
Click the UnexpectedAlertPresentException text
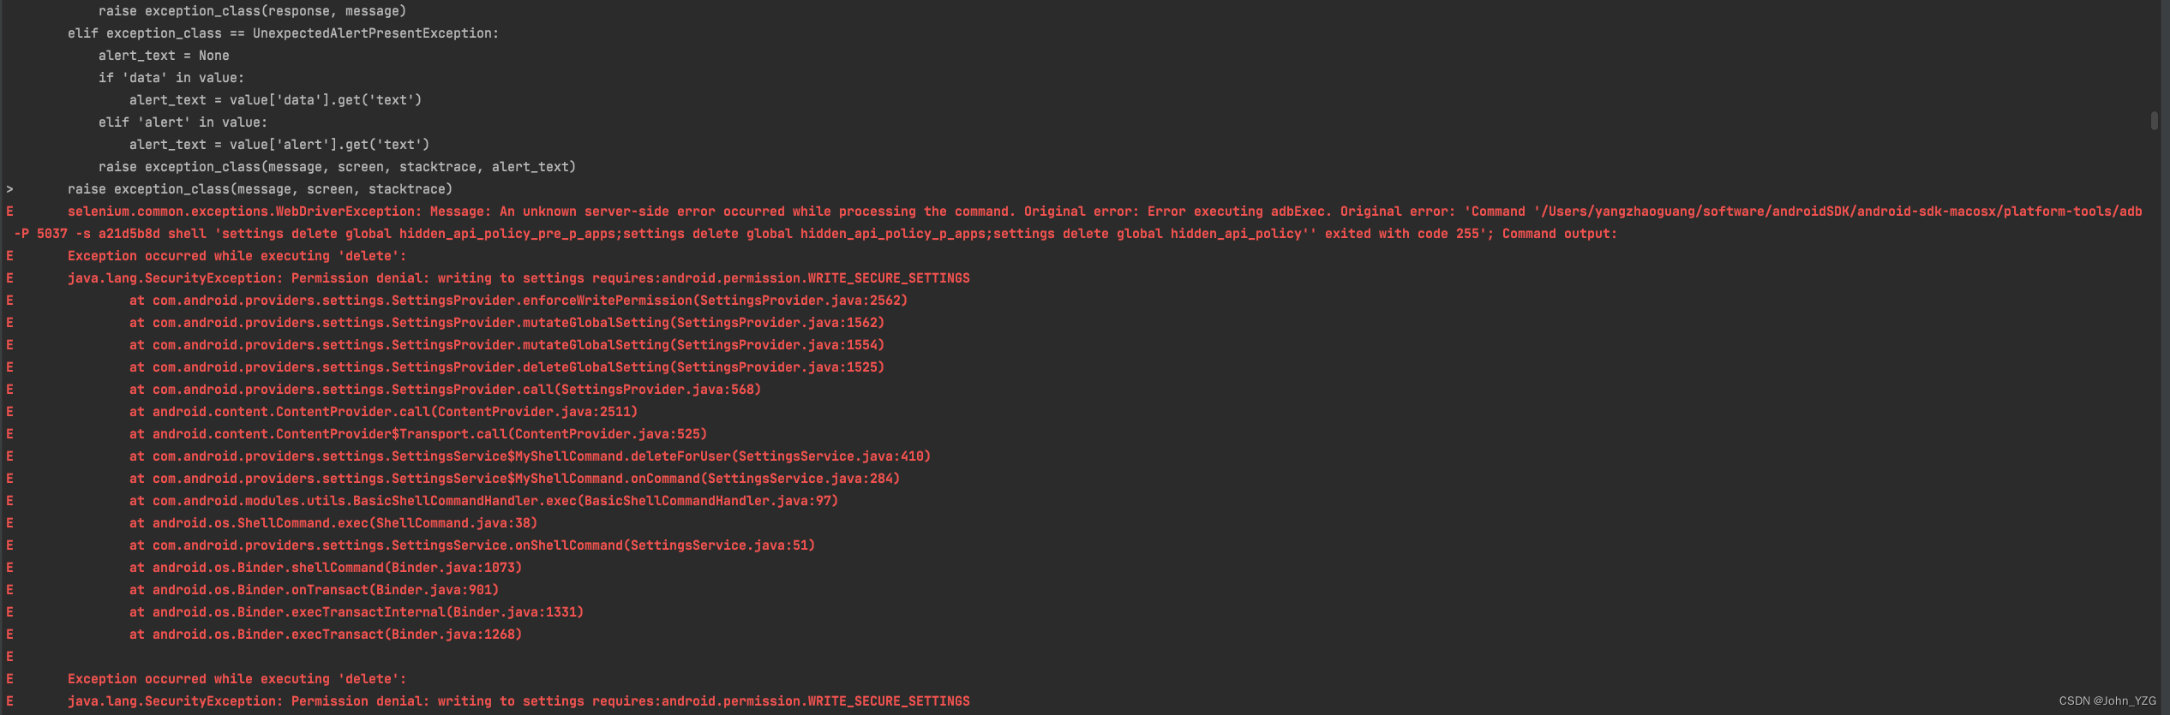click(x=374, y=33)
